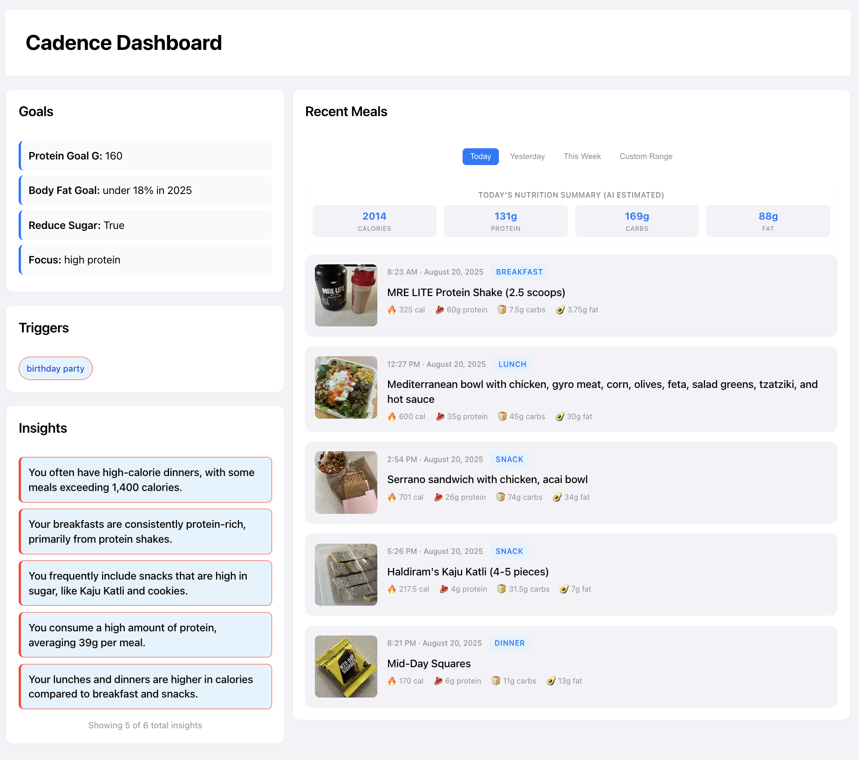
Task: Click the bread carbs icon on Serrano sandwich
Action: coord(500,497)
